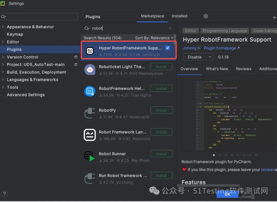277x202 pixels.
Task: Click the OK button
Action: [x=227, y=194]
